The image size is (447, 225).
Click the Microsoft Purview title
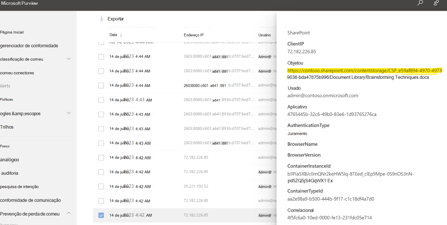pyautogui.click(x=19, y=3)
